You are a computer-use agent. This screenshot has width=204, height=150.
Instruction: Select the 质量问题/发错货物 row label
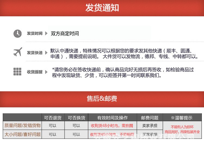pos(23,126)
